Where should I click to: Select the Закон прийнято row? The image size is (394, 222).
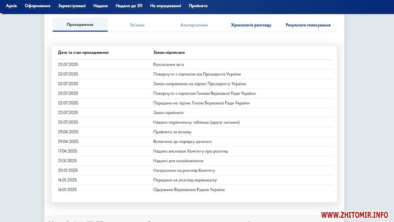168,113
